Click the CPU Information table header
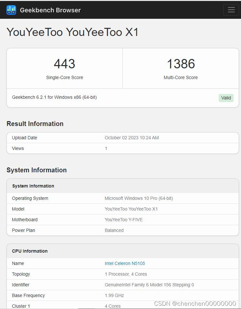Image resolution: width=241 pixels, height=309 pixels. tap(30, 251)
